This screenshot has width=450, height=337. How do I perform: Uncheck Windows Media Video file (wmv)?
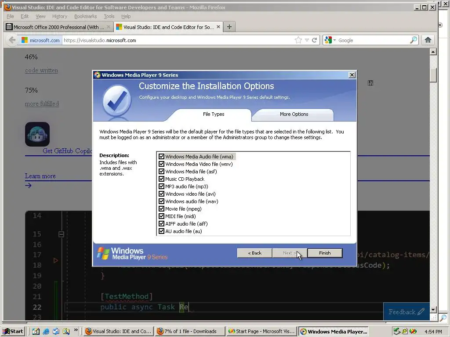(x=161, y=164)
